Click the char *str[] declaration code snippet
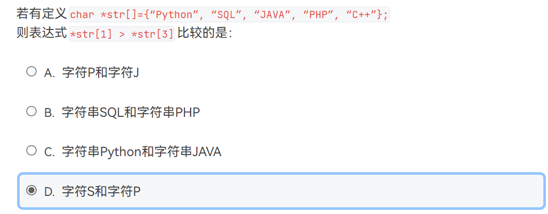548x214 pixels. [229, 14]
